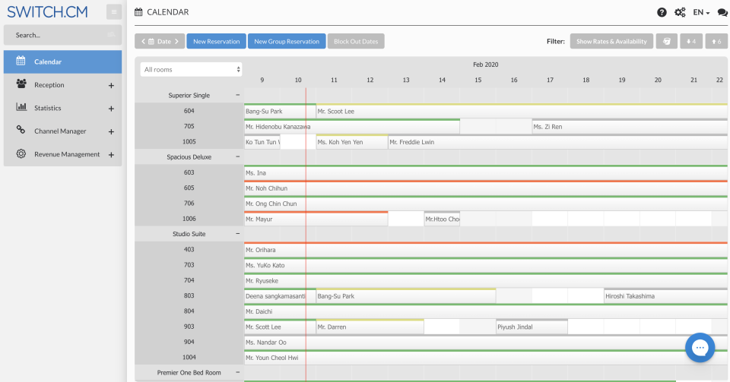Open Bang-Su Park reservation in room 803

[x=406, y=296]
